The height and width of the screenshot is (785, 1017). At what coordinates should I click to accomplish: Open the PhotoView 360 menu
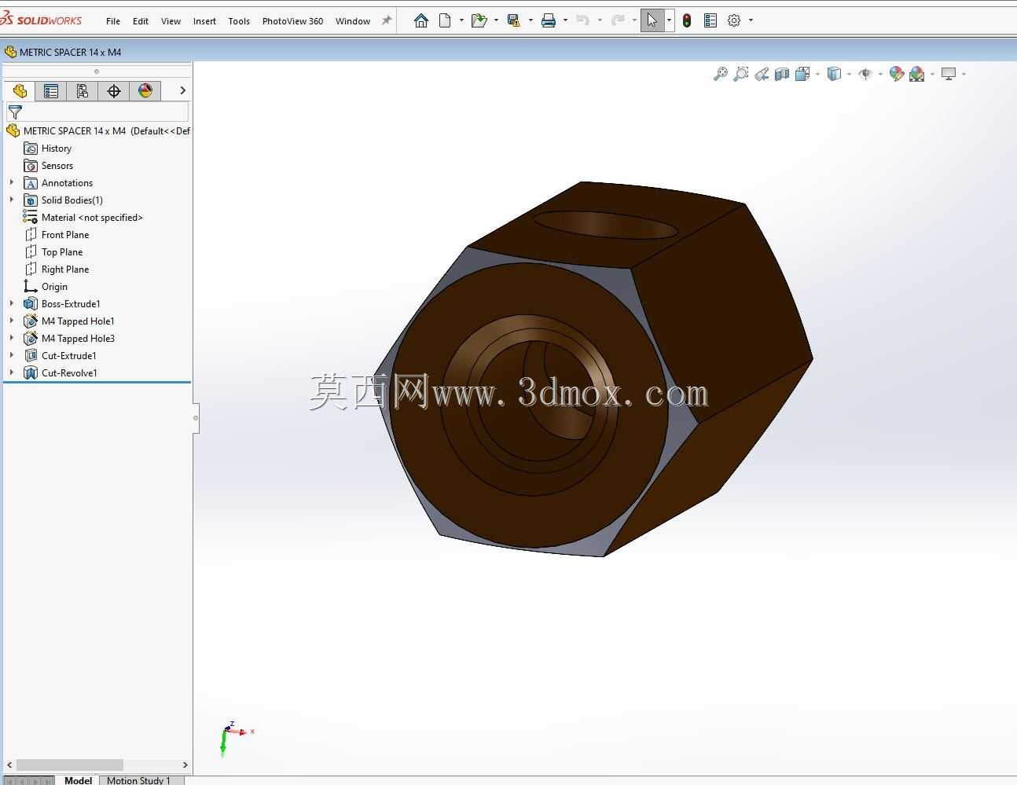coord(292,21)
